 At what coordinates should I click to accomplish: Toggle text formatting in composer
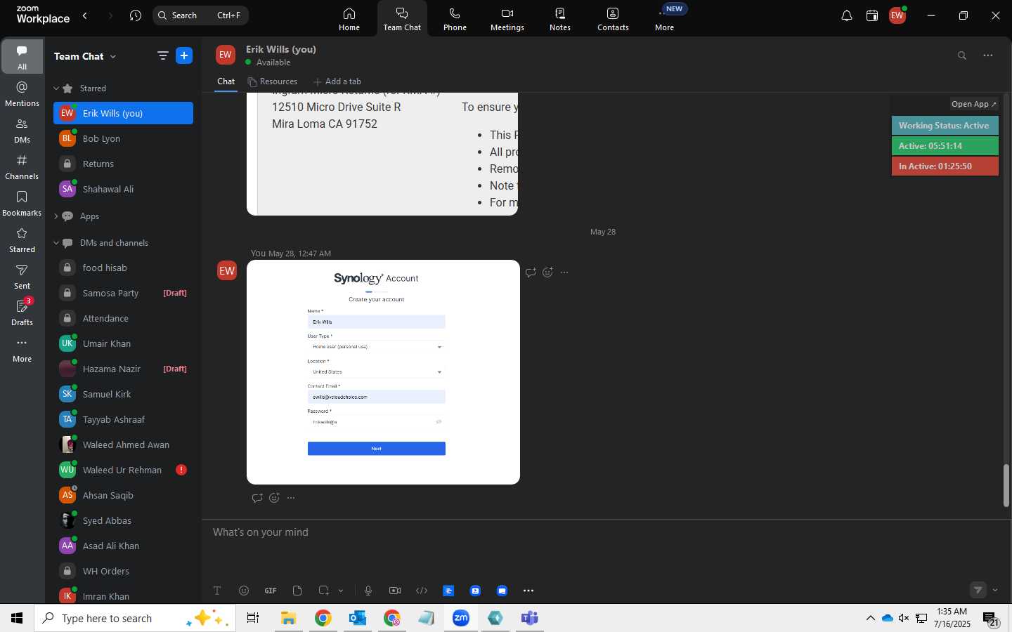[x=217, y=591]
